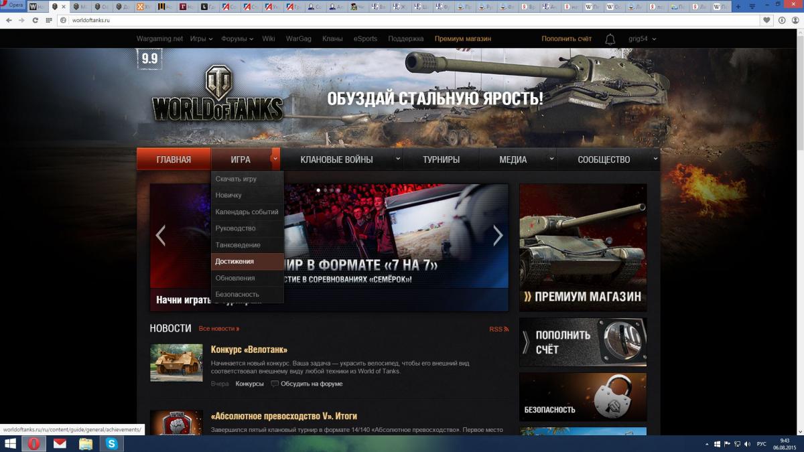Image resolution: width=804 pixels, height=452 pixels.
Task: Open the ГЛАВНАЯ main tab
Action: 174,159
